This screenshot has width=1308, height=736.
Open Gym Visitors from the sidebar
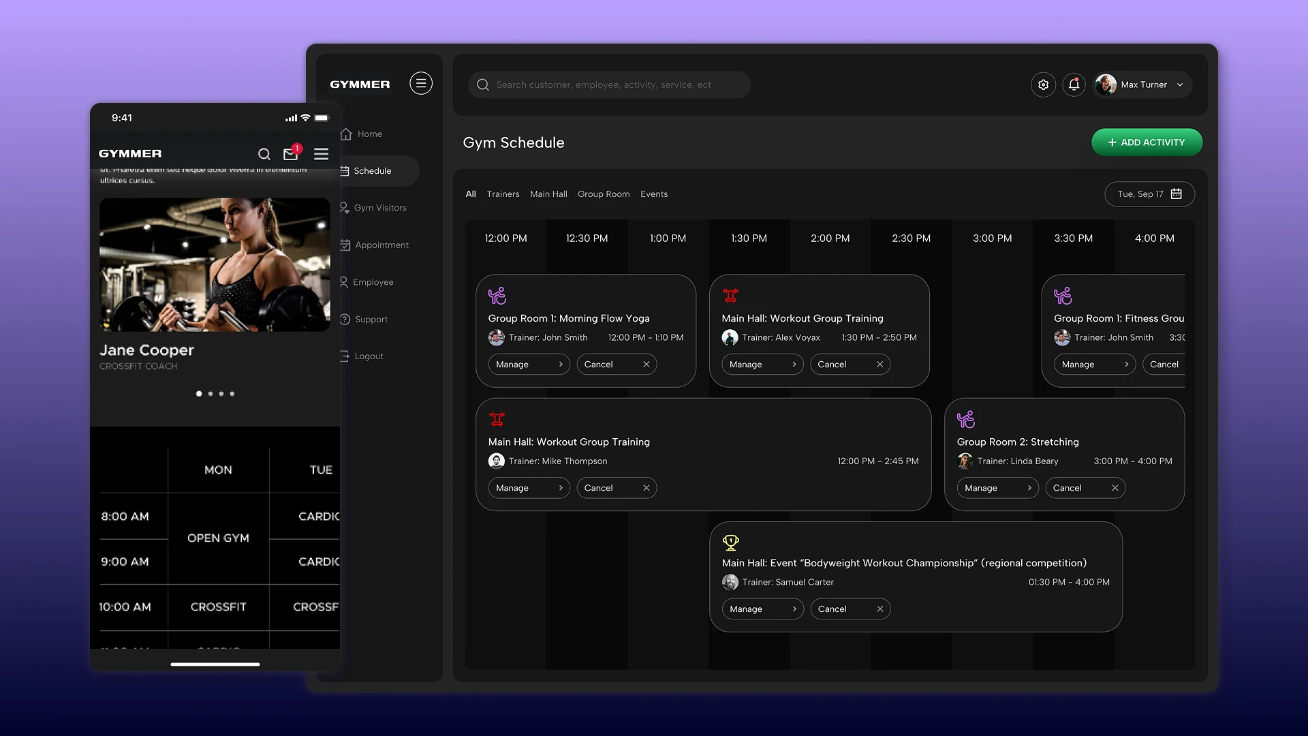379,207
